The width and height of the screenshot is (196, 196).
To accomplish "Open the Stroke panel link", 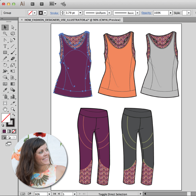I will pos(54,13).
